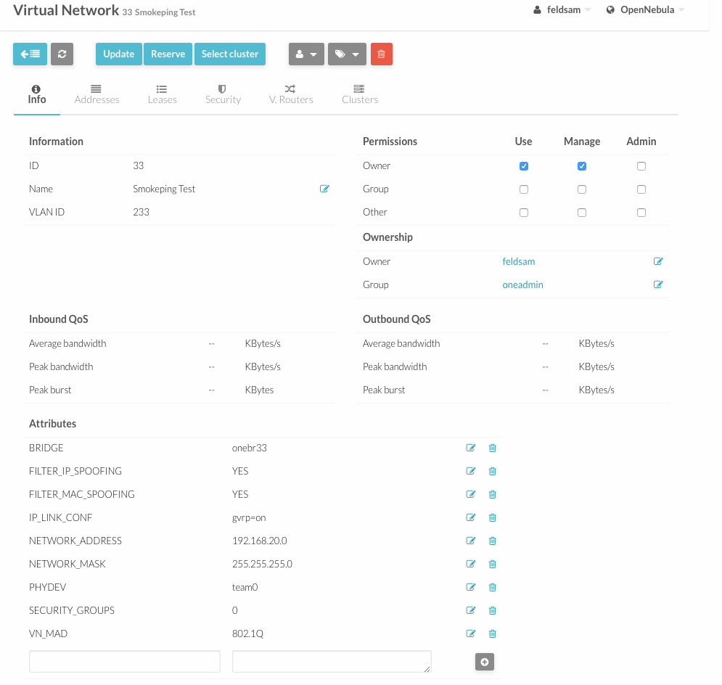
Task: Edit the FILTER_MAC_SPOOFING attribute
Action: pos(471,494)
